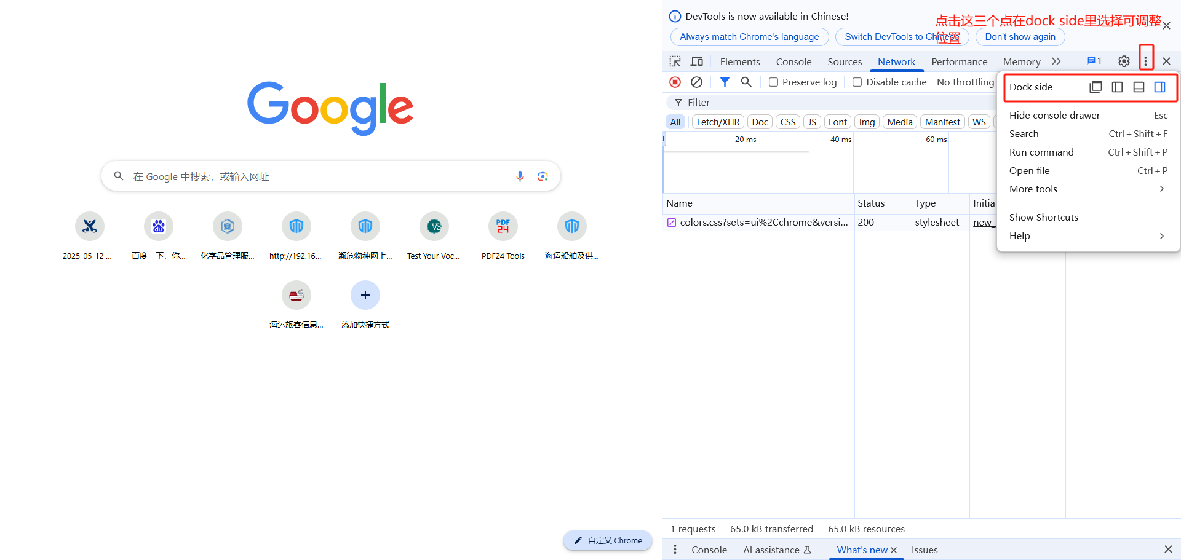The image size is (1181, 560).
Task: Choose Hide console drawer menu item
Action: [x=1088, y=115]
